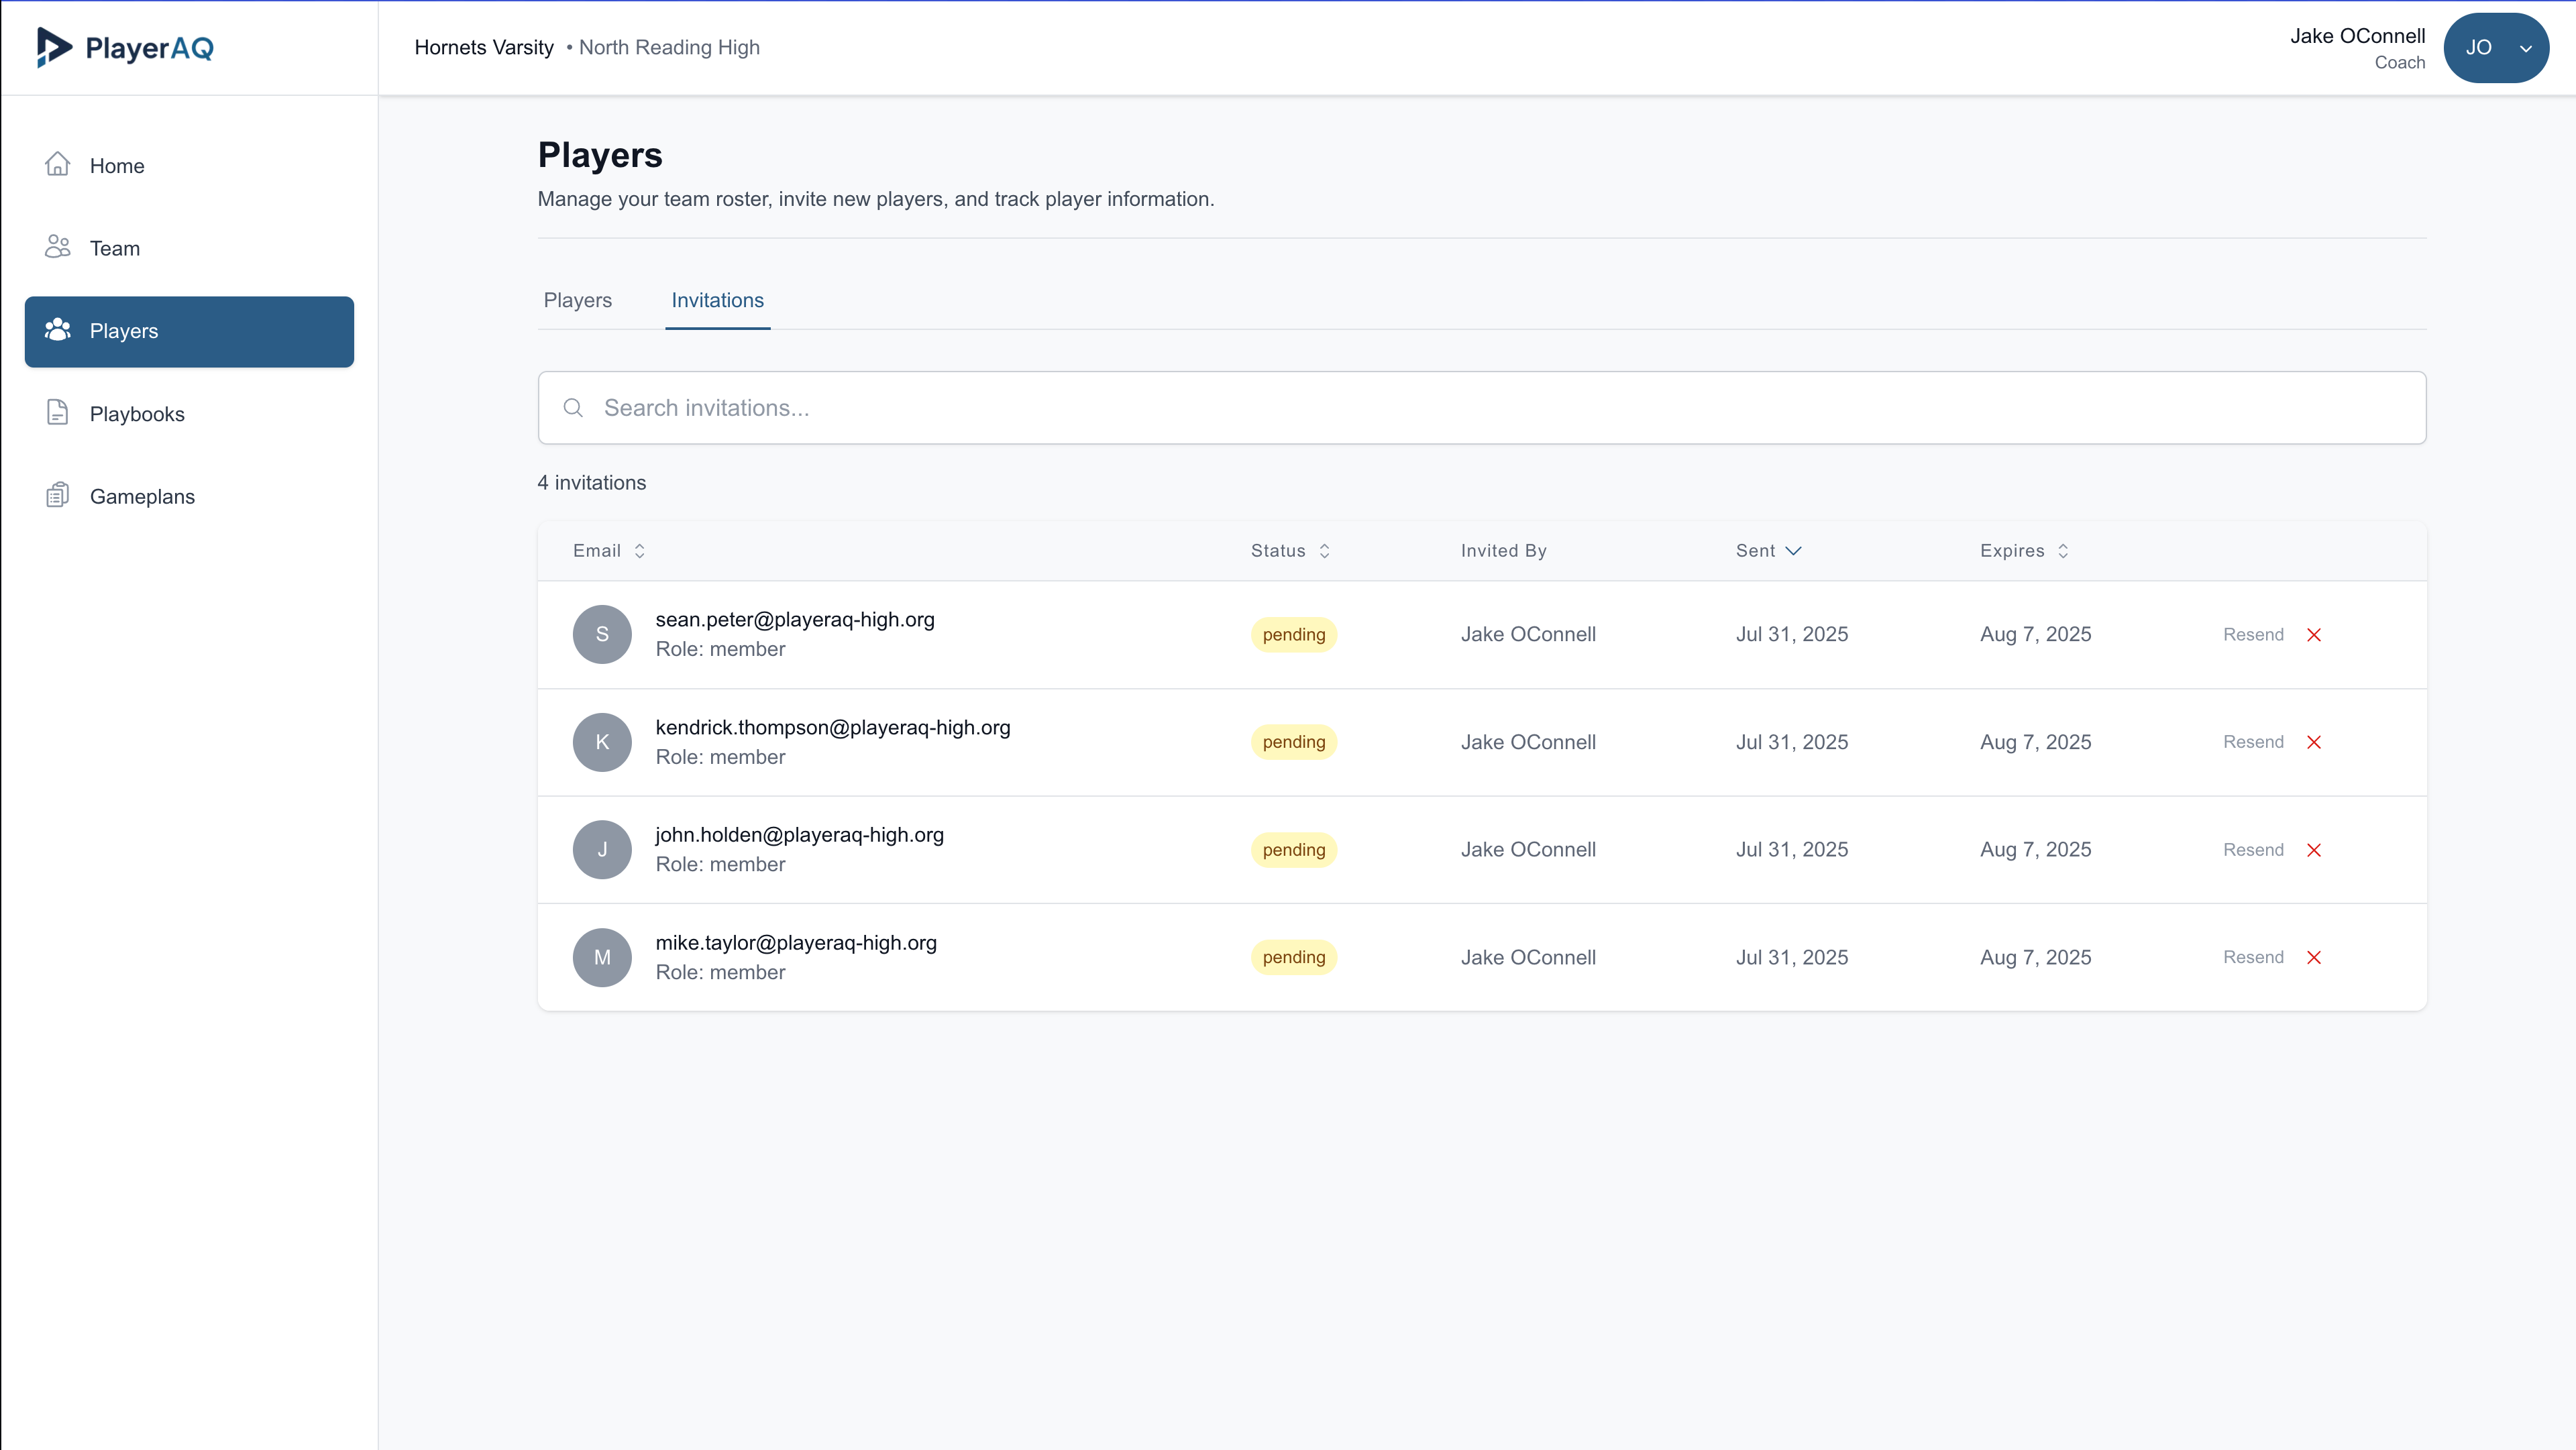The height and width of the screenshot is (1450, 2576).
Task: Resend invitation to john.holden
Action: [x=2253, y=850]
